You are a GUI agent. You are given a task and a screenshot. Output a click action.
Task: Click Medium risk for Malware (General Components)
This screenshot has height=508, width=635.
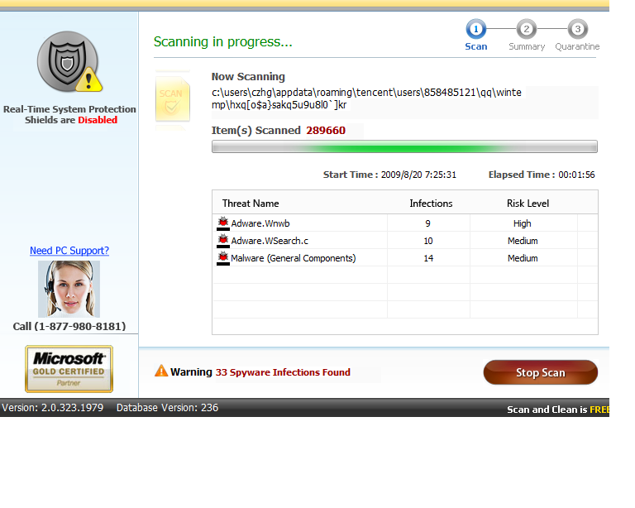(523, 258)
